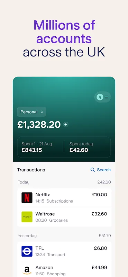Tap the TFL roundel logo
Image resolution: width=128 pixels, height=277 pixels.
(x=27, y=251)
